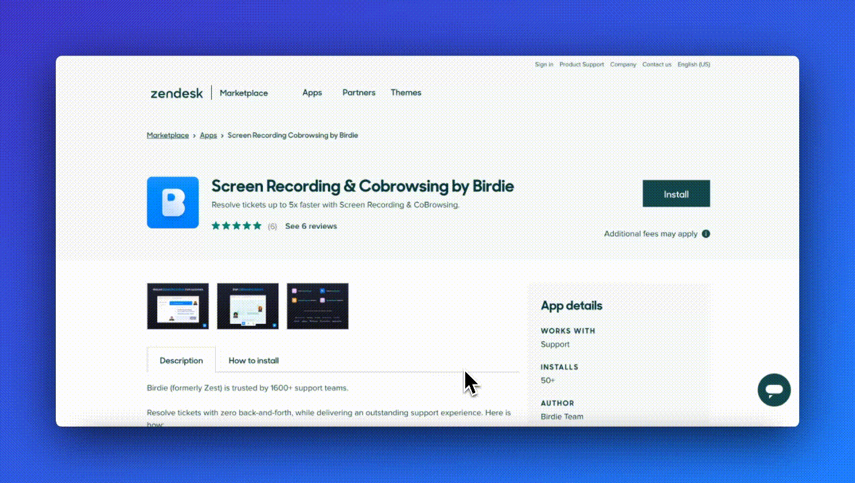Click the Marketplace breadcrumb link
This screenshot has height=483, width=855.
click(167, 136)
